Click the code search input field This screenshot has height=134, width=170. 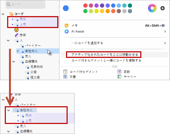tap(27, 4)
